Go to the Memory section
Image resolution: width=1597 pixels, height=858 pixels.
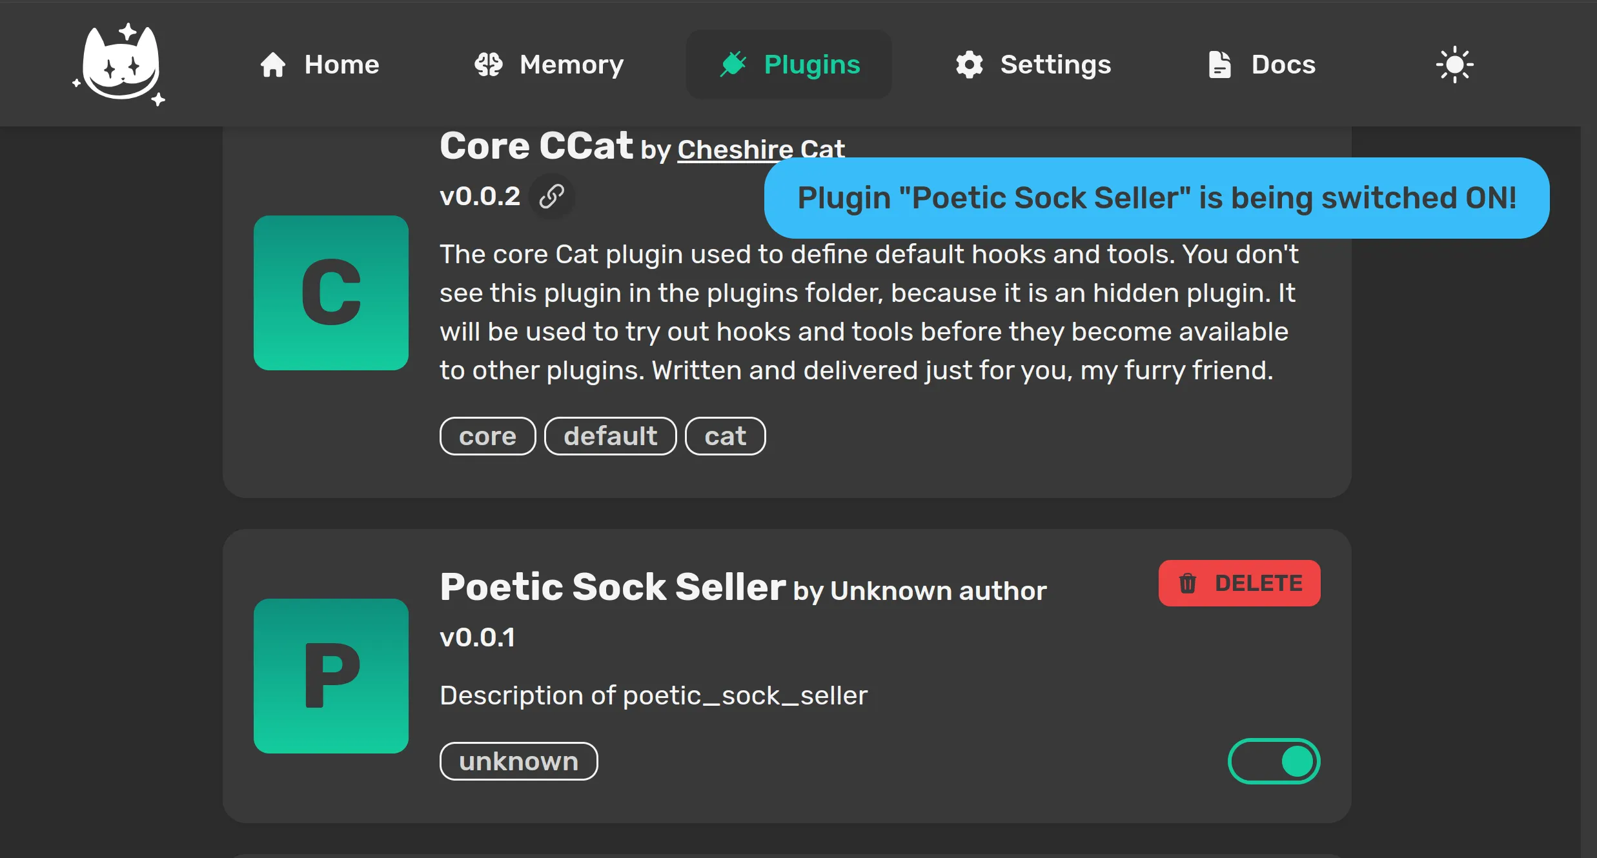click(x=549, y=65)
